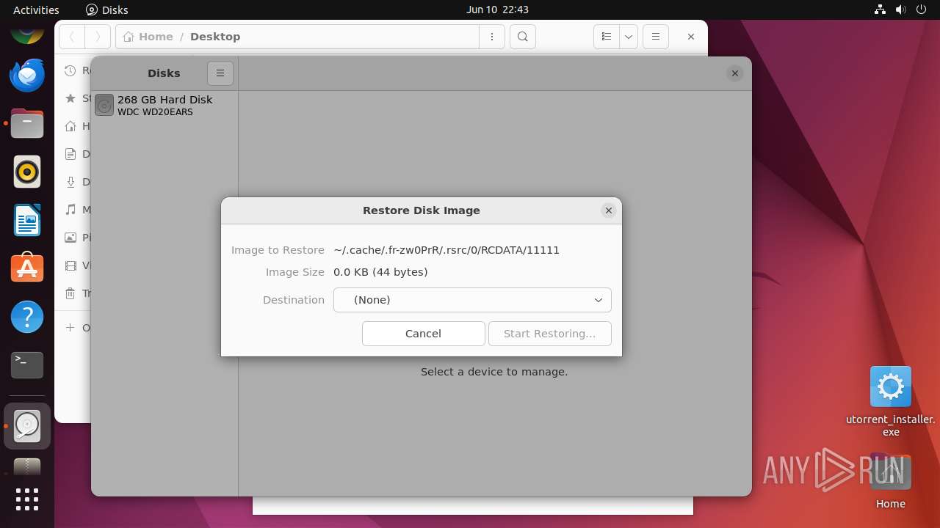Click Desktop in the Files path bar
This screenshot has width=940, height=528.
click(215, 37)
